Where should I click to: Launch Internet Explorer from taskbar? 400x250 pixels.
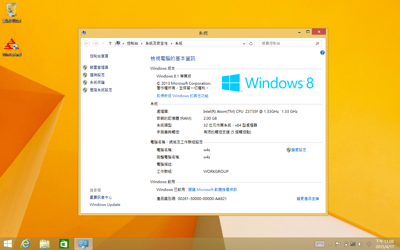click(25, 244)
